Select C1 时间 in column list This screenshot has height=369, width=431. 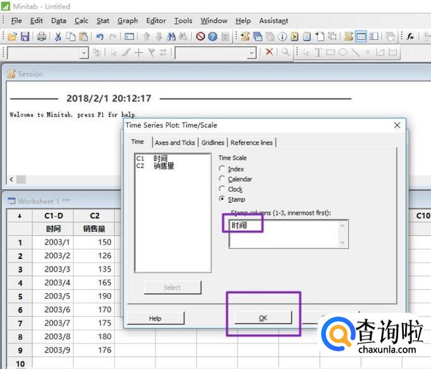pos(152,158)
